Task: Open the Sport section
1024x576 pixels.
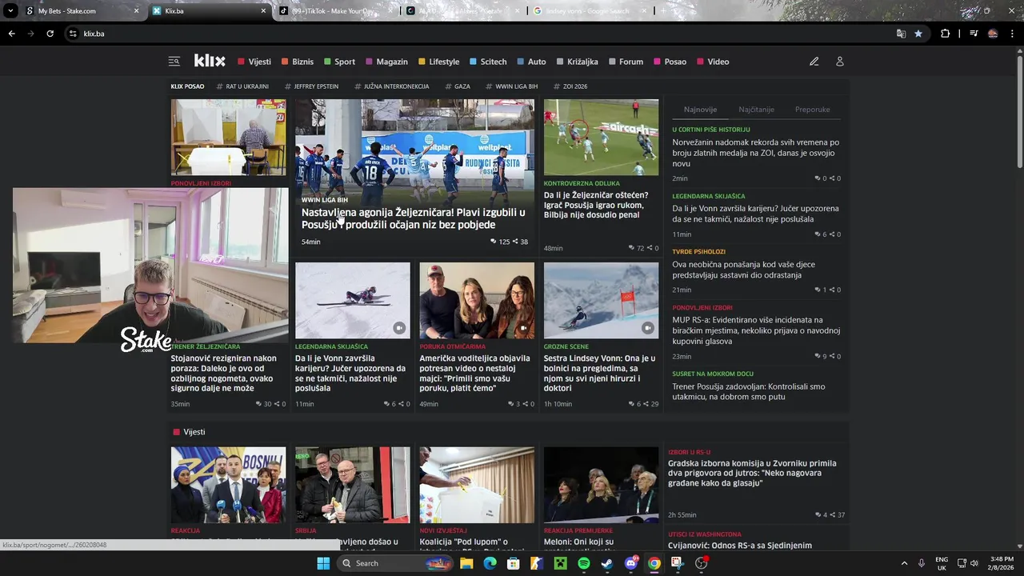Action: point(340,62)
